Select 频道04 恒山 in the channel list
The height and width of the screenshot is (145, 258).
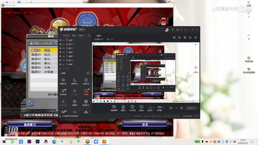(44, 59)
